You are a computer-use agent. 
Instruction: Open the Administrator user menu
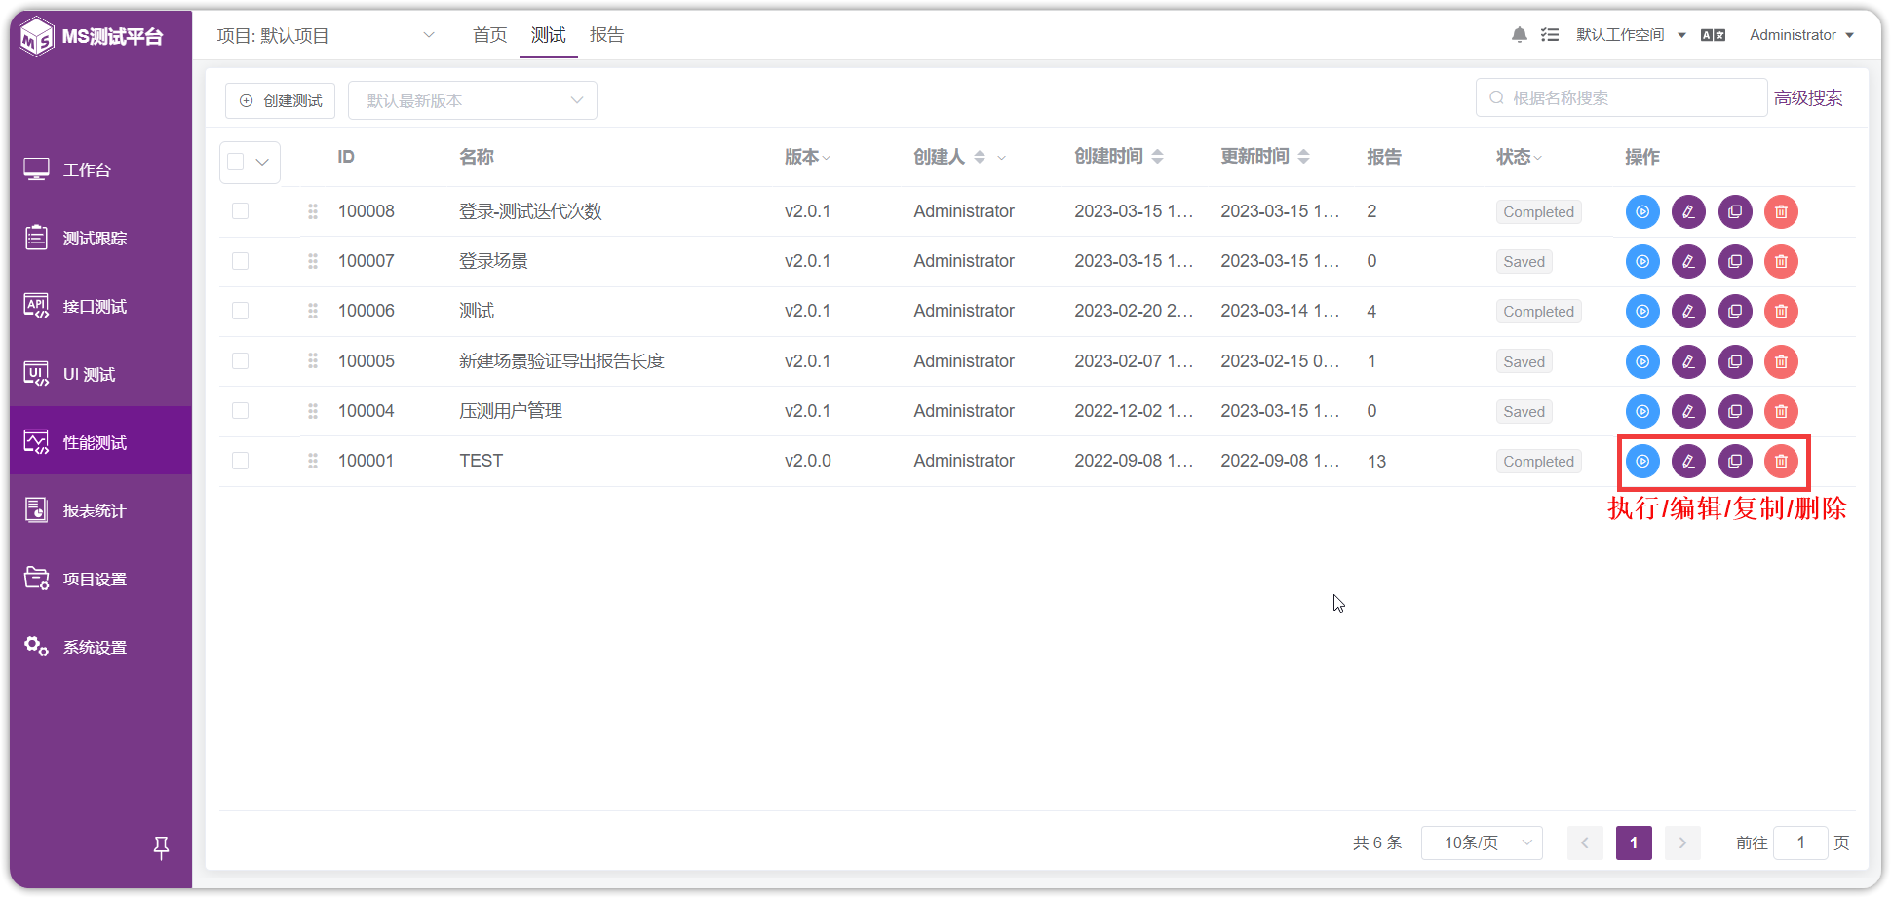(1801, 35)
